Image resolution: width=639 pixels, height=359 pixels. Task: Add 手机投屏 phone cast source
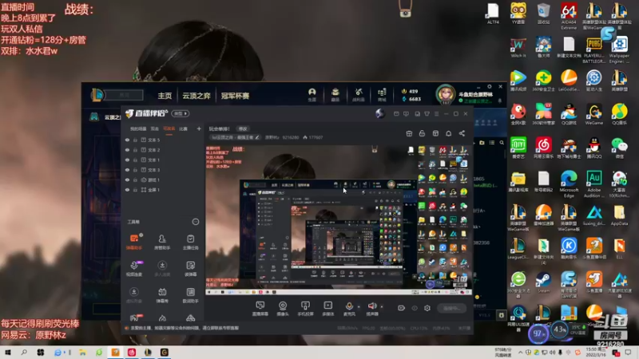pos(305,309)
